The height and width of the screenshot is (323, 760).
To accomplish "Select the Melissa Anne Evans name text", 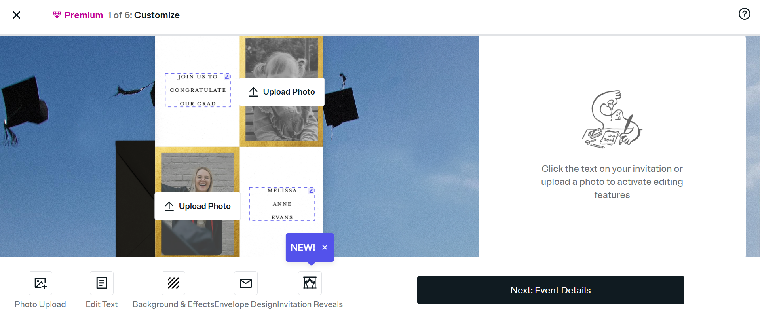I will (x=282, y=204).
